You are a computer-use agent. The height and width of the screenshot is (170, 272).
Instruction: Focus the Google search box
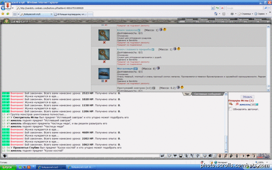(245, 8)
